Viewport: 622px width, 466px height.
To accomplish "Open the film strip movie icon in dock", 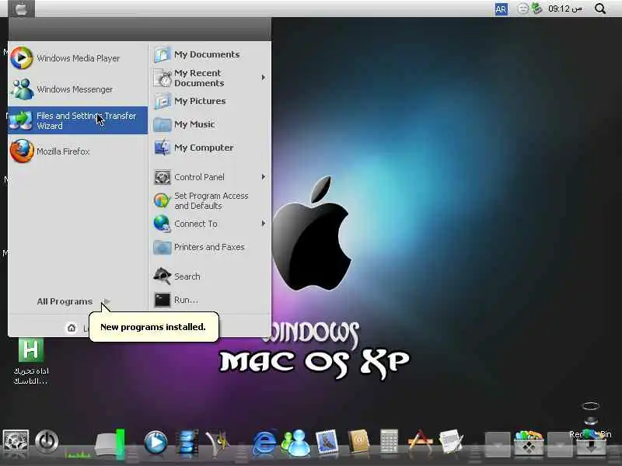I will pyautogui.click(x=187, y=442).
